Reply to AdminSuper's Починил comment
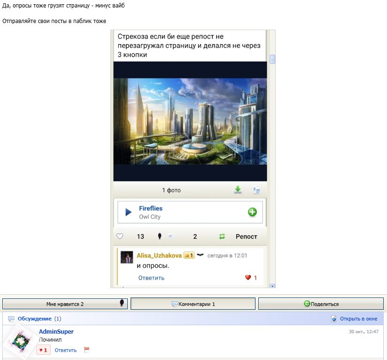The width and height of the screenshot is (387, 360). point(65,350)
